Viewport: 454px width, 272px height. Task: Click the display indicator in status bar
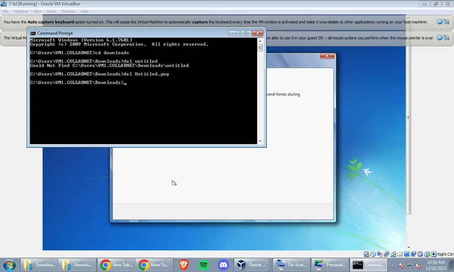(x=407, y=254)
